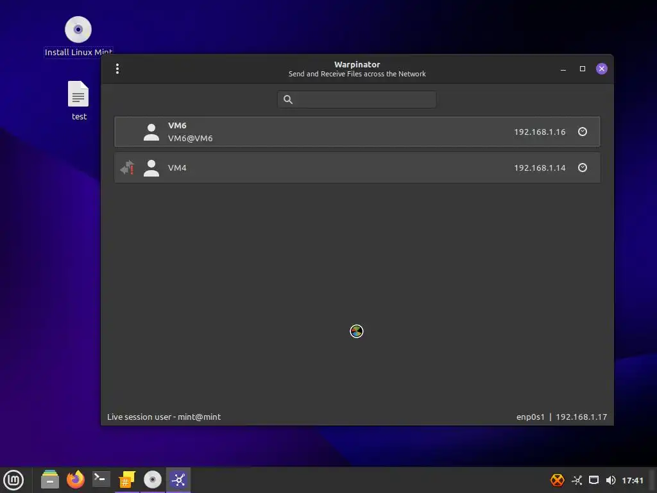Click the VM6 user avatar icon

pyautogui.click(x=151, y=132)
